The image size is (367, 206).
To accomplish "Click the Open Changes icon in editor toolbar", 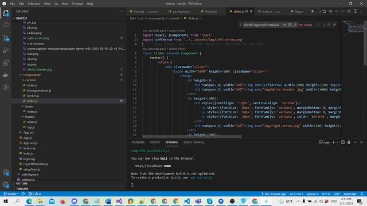I will pos(324,11).
